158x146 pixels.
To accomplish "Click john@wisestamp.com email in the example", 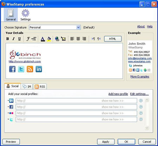I will pos(140,58).
